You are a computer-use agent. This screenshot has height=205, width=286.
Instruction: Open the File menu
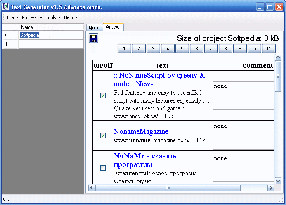(13, 17)
